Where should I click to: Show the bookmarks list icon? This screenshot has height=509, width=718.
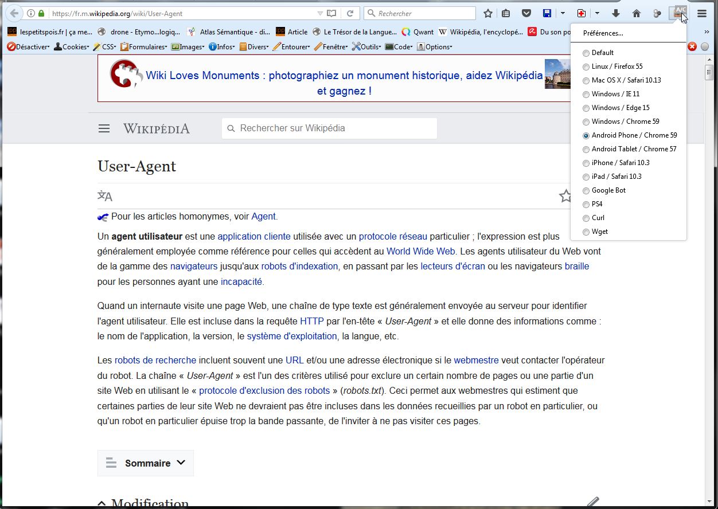click(x=506, y=13)
